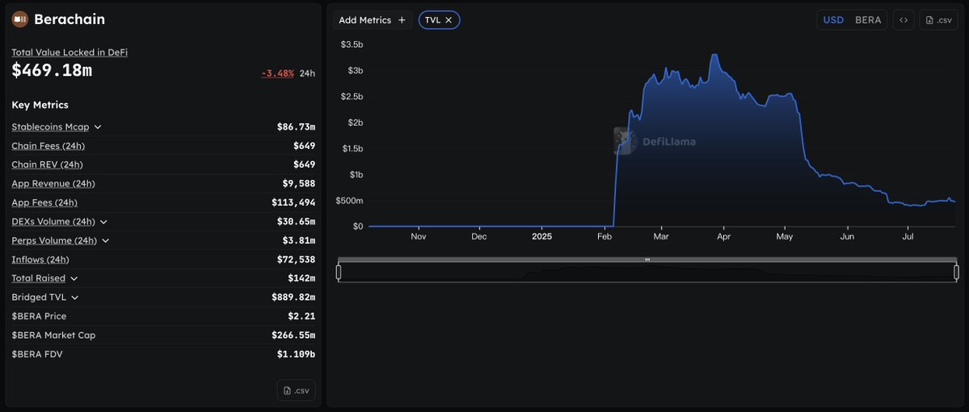The width and height of the screenshot is (969, 412).
Task: Download key metrics via bottom-left .csv button
Action: click(x=296, y=390)
